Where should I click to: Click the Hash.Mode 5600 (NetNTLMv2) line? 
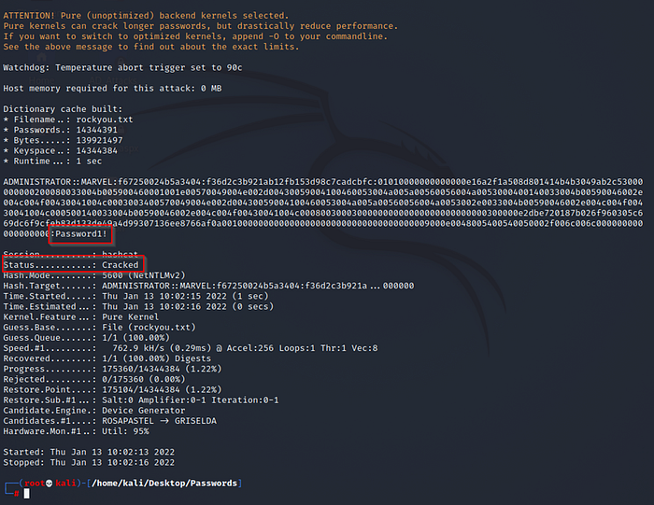(94, 275)
